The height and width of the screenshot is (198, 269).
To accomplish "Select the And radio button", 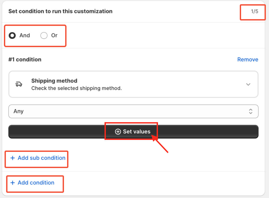I will 12,36.
